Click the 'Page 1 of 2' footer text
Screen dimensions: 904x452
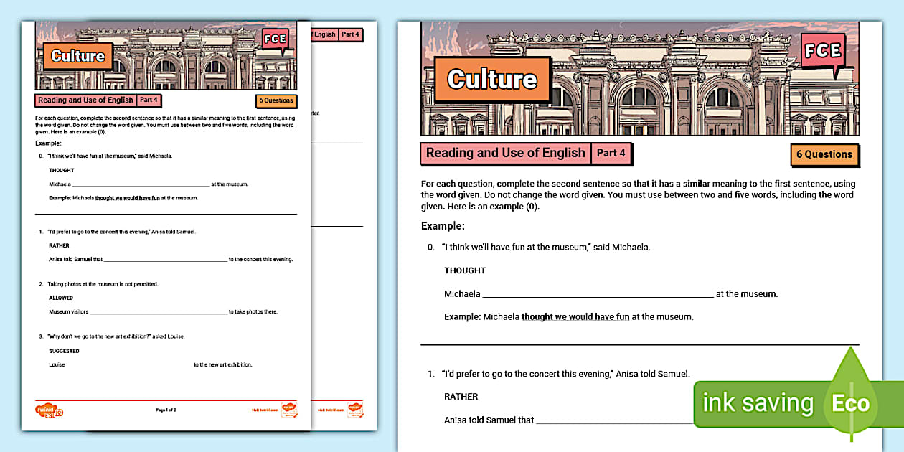(166, 410)
